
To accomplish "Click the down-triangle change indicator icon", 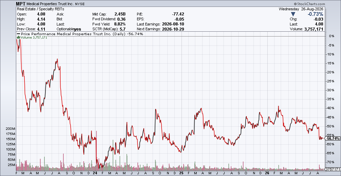I will pyautogui.click(x=293, y=14).
